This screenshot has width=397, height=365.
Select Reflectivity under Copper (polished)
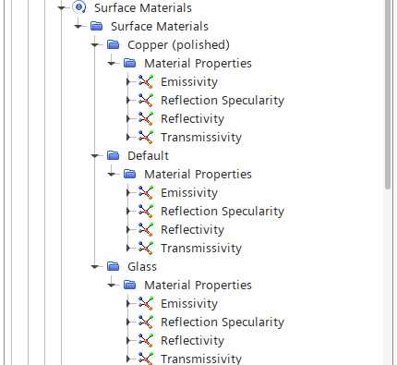coord(192,119)
